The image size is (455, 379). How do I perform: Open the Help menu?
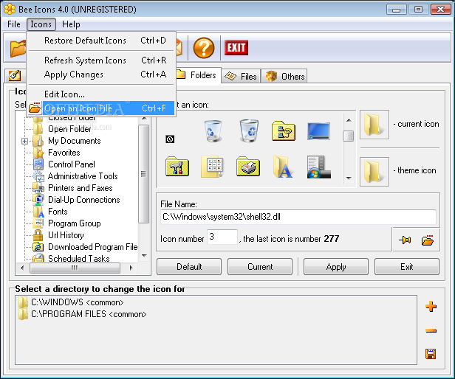point(71,24)
